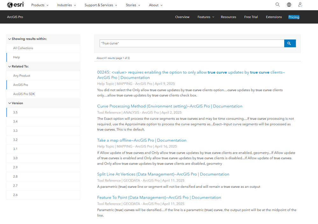Select version 3.4 filter

(x=43, y=122)
